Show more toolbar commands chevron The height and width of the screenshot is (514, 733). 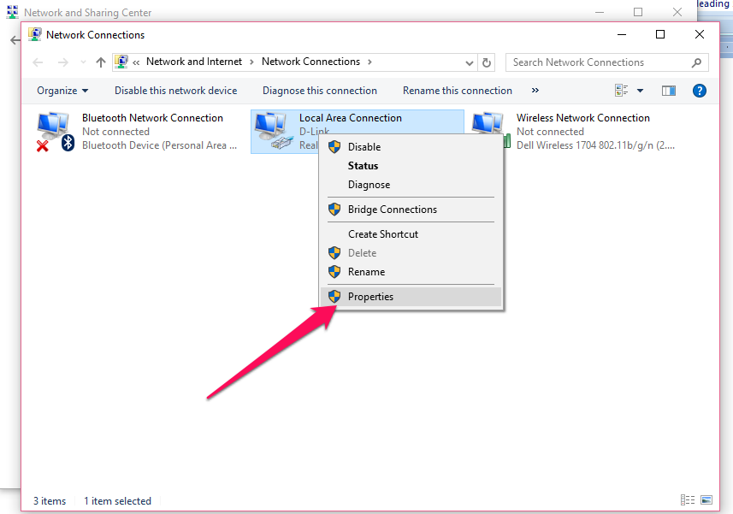(535, 91)
